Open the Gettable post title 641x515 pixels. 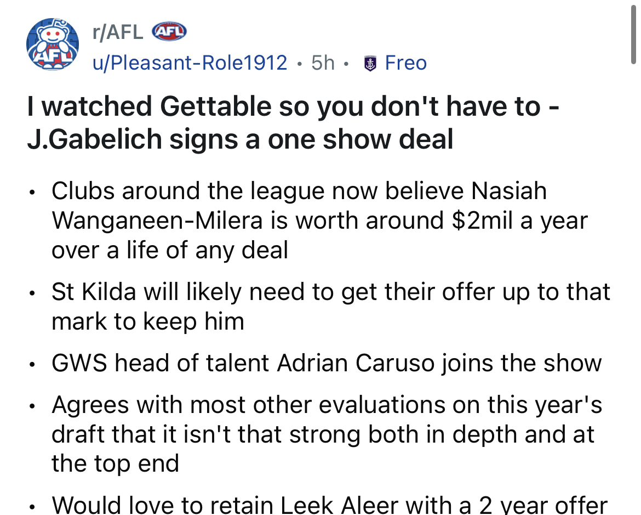pos(293,122)
